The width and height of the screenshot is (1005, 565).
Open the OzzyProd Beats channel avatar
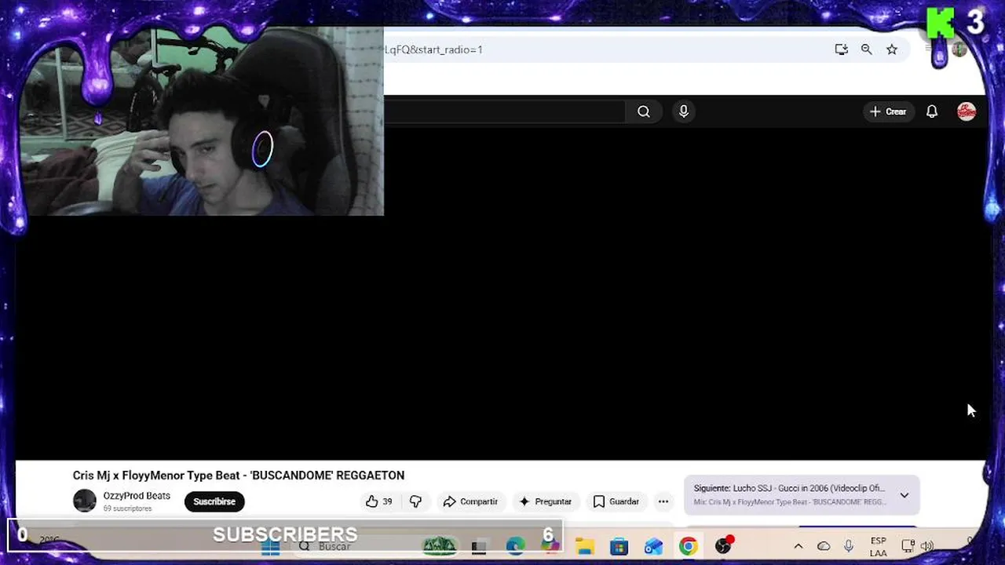pyautogui.click(x=85, y=501)
